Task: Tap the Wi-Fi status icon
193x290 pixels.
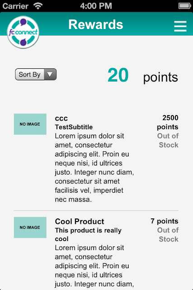Action: pyautogui.click(x=38, y=6)
